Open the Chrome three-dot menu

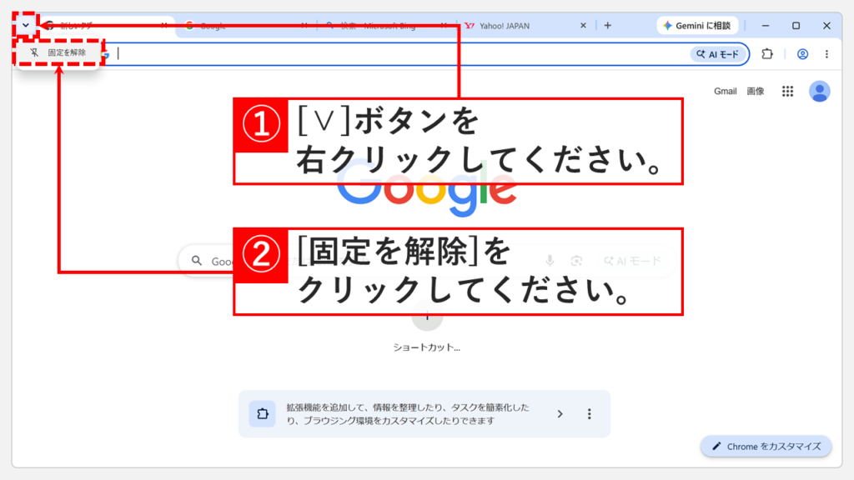826,54
